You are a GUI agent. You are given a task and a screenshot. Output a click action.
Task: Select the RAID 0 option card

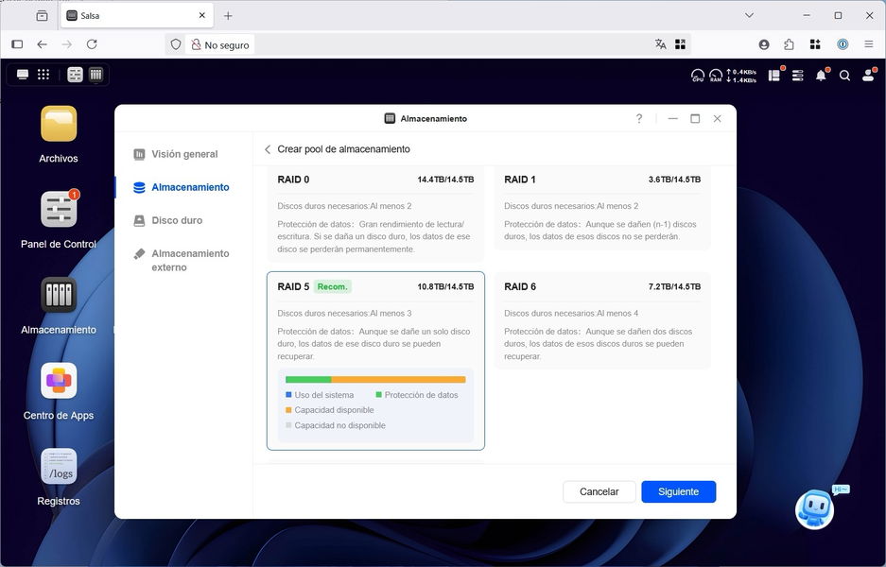(375, 214)
